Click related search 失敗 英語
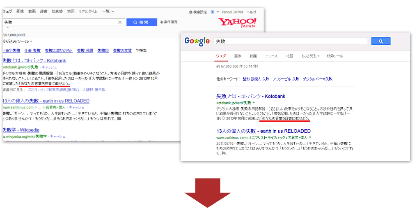 point(85,50)
